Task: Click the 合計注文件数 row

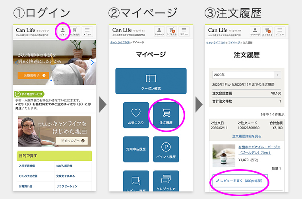Action: [246, 101]
